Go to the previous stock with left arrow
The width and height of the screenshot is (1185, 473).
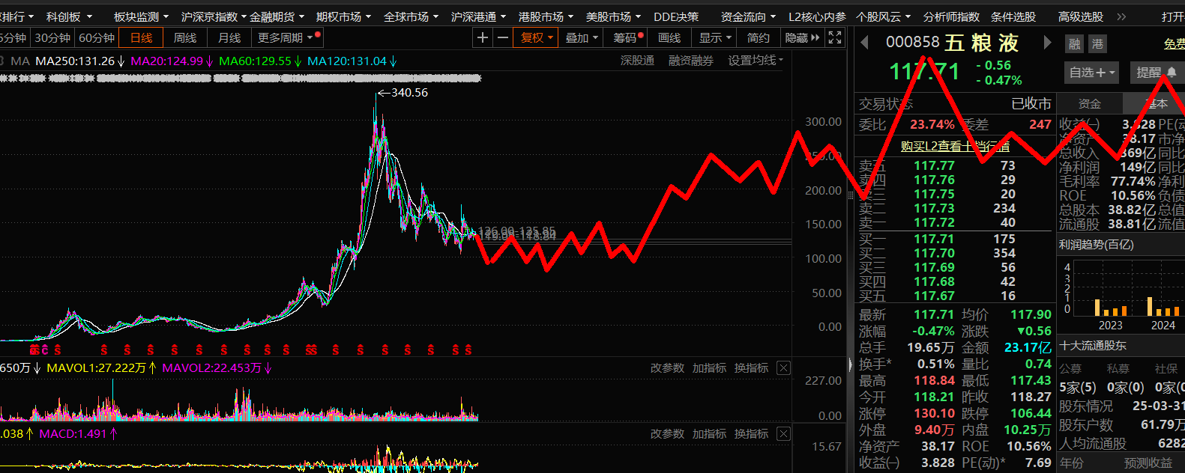point(864,43)
